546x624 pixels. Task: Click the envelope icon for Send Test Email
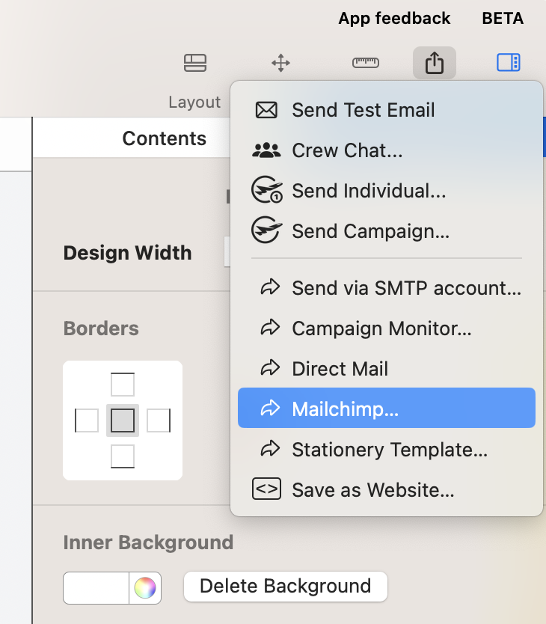click(266, 110)
